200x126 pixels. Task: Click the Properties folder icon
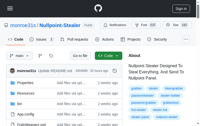(13, 83)
